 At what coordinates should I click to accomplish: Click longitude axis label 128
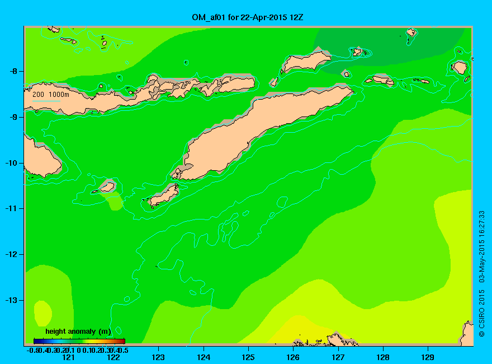pos(383,357)
